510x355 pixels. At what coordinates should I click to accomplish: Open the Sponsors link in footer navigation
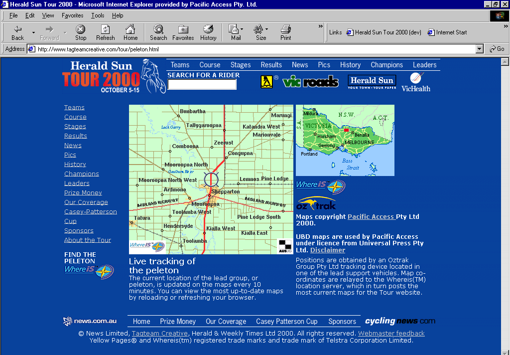(342, 321)
